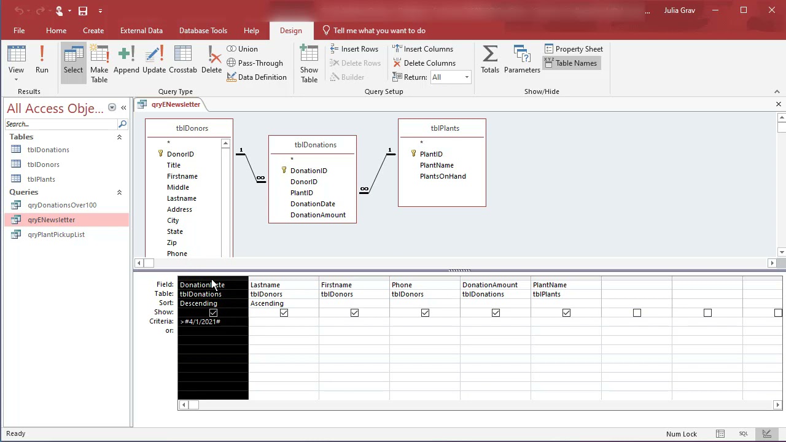Click the navigation pane Search box
This screenshot has height=442, width=786.
(x=61, y=124)
